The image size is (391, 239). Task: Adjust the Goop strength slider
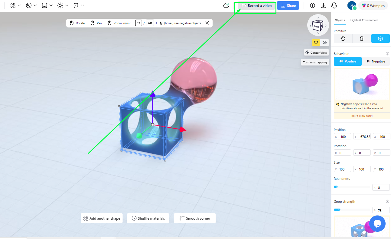(352, 210)
